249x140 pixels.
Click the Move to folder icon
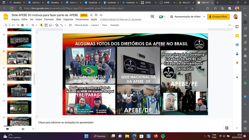point(96,15)
